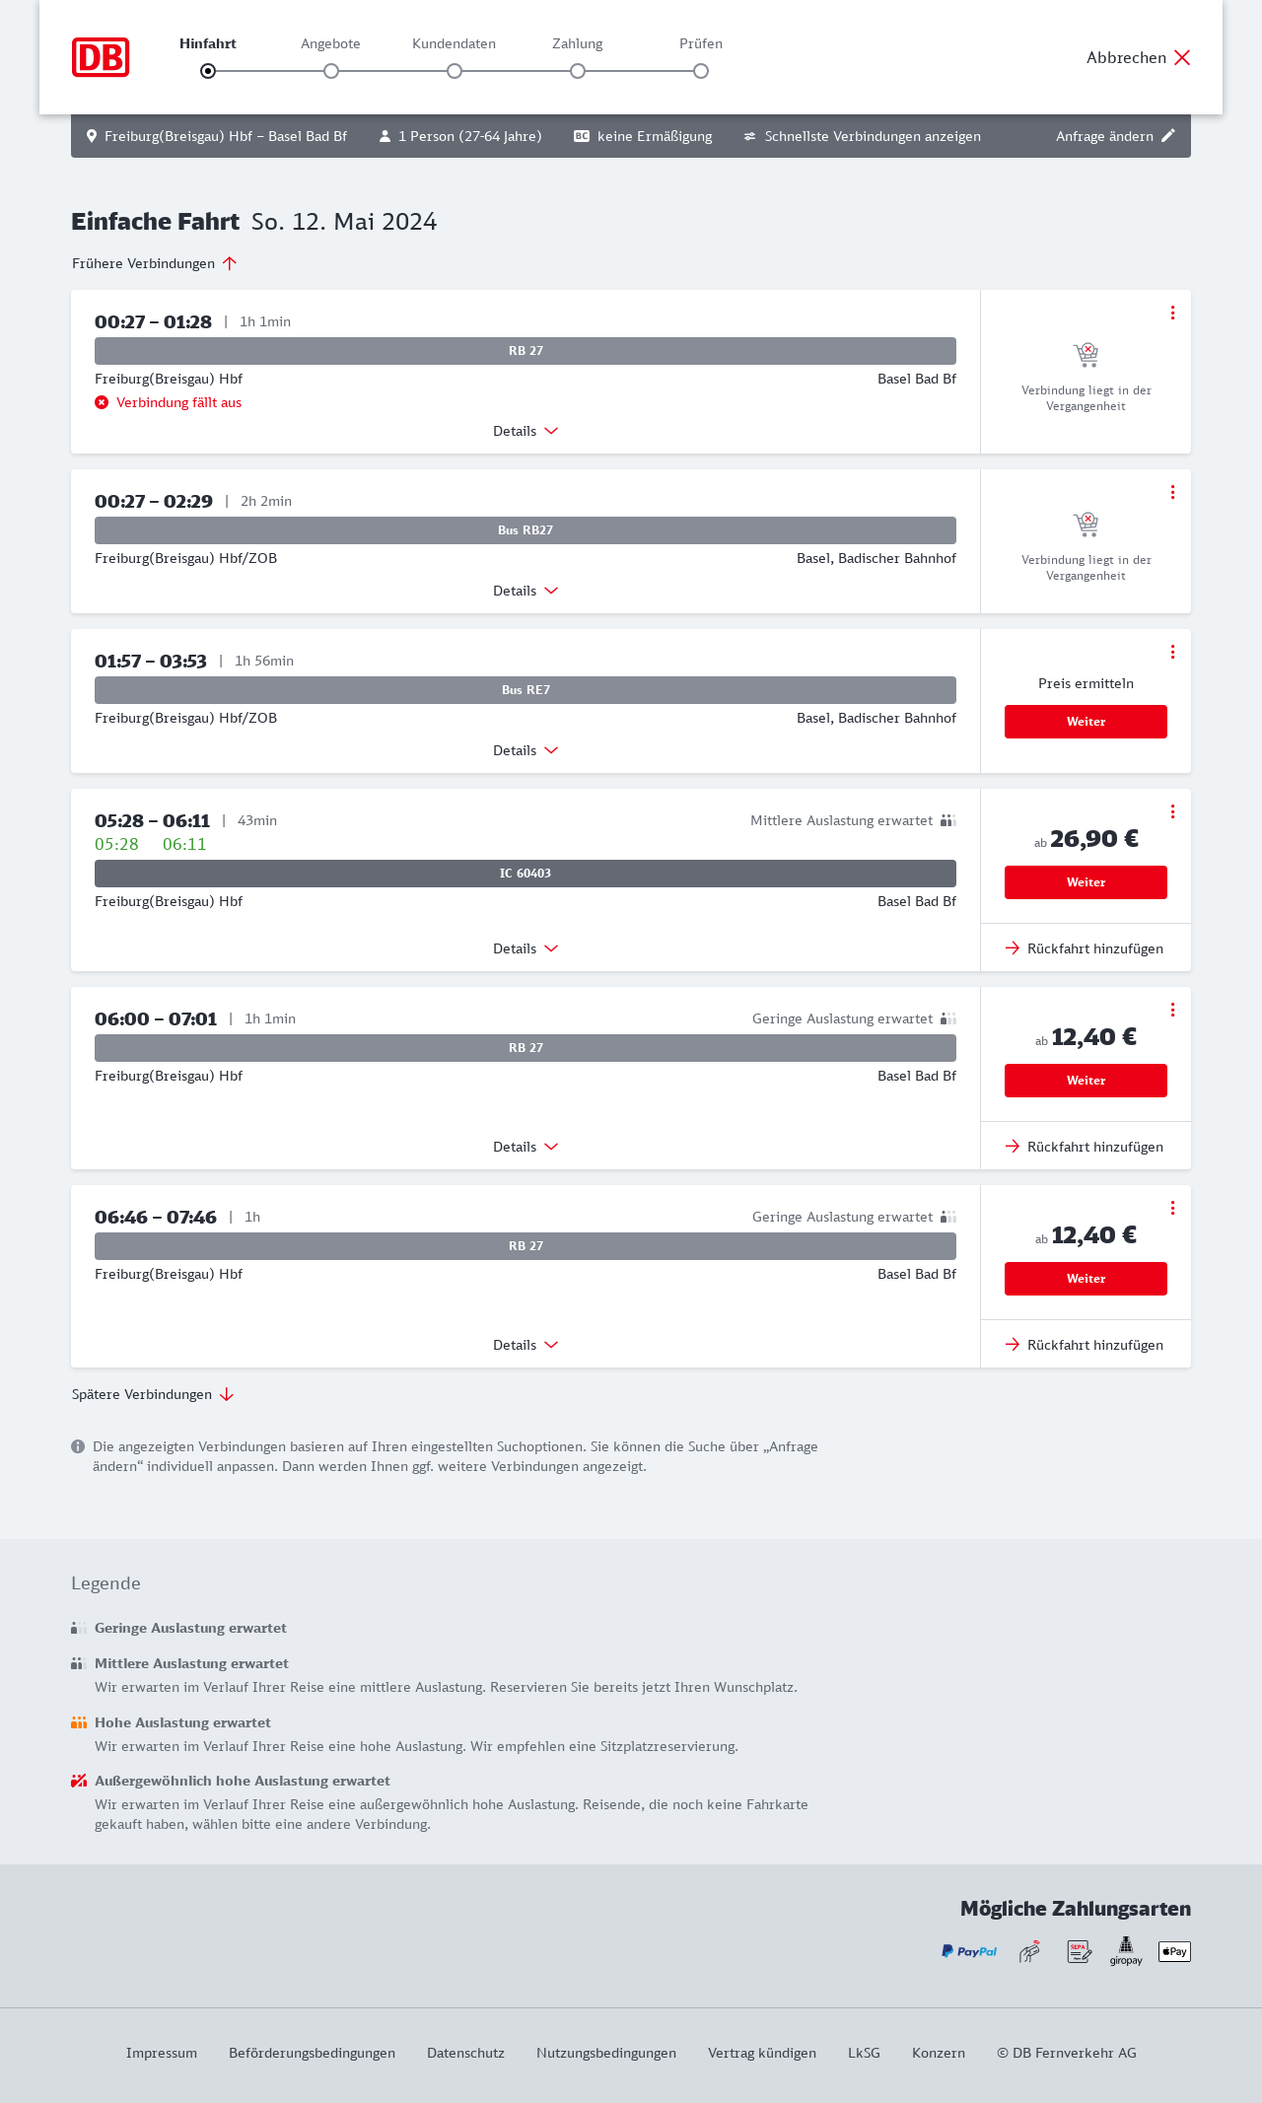The height and width of the screenshot is (2103, 1262).
Task: Expand Details for the 06:46–07:46 connection
Action: (526, 1345)
